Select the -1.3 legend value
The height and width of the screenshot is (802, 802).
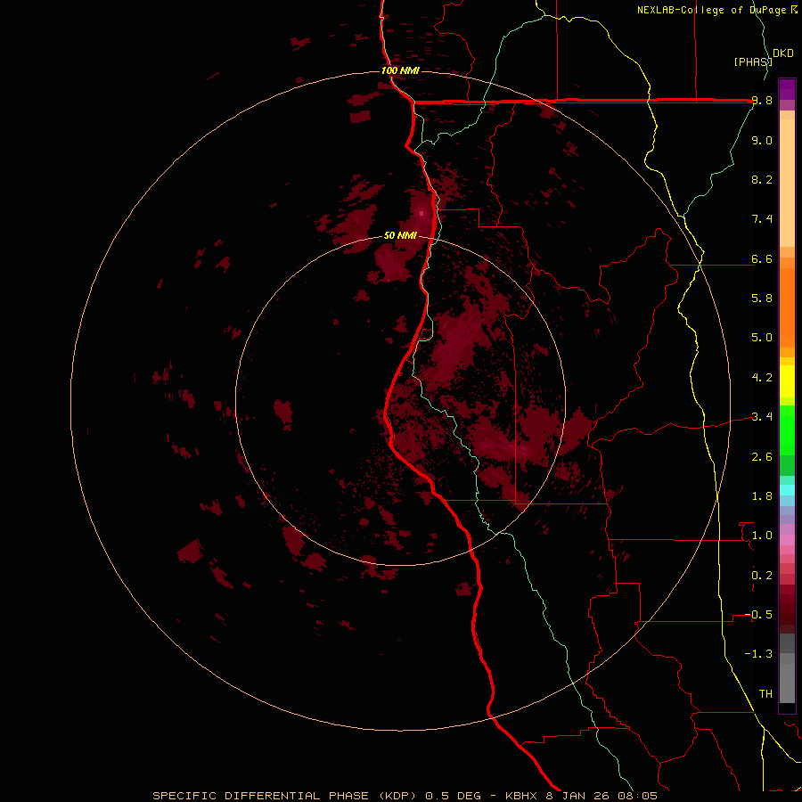pyautogui.click(x=758, y=654)
